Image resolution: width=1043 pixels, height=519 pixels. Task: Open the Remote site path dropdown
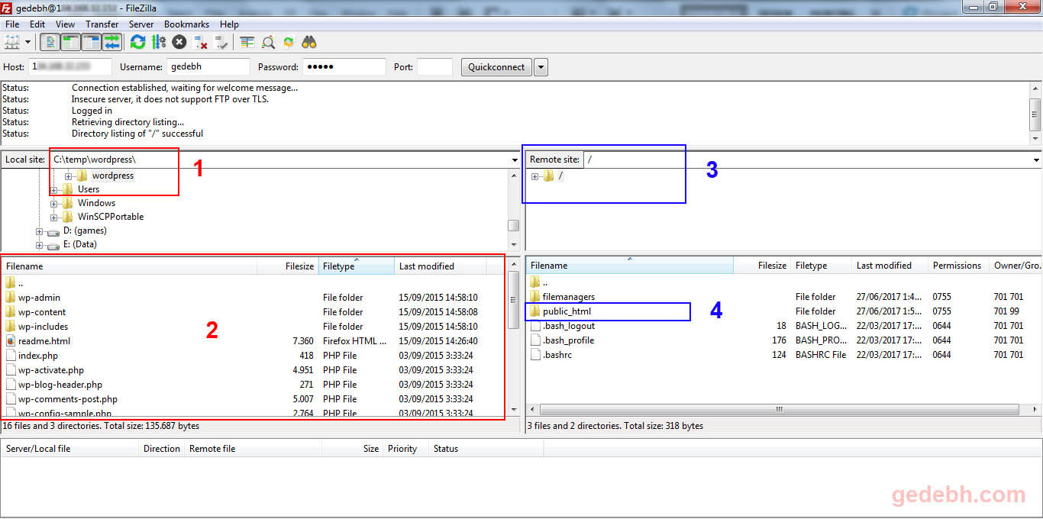click(x=1036, y=160)
